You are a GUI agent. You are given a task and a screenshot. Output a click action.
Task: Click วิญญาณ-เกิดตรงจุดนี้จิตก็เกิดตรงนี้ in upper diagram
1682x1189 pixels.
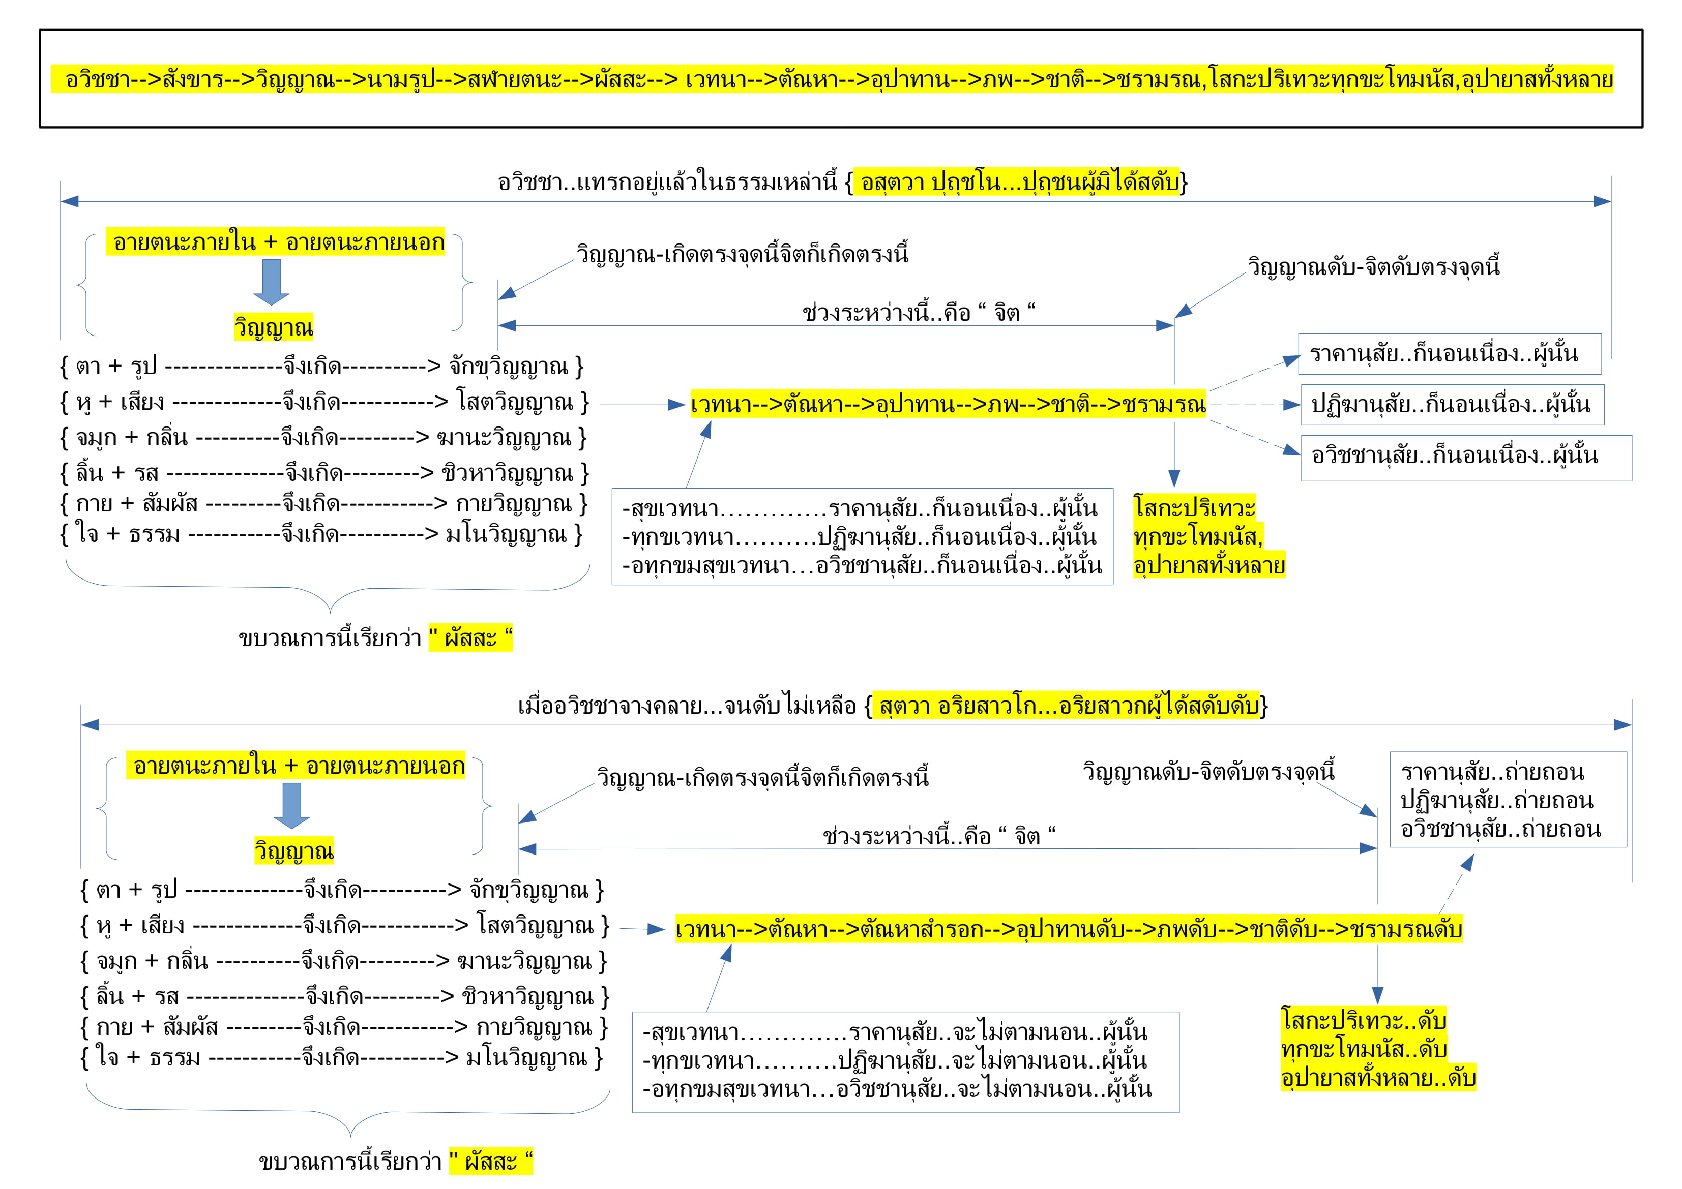pyautogui.click(x=742, y=254)
